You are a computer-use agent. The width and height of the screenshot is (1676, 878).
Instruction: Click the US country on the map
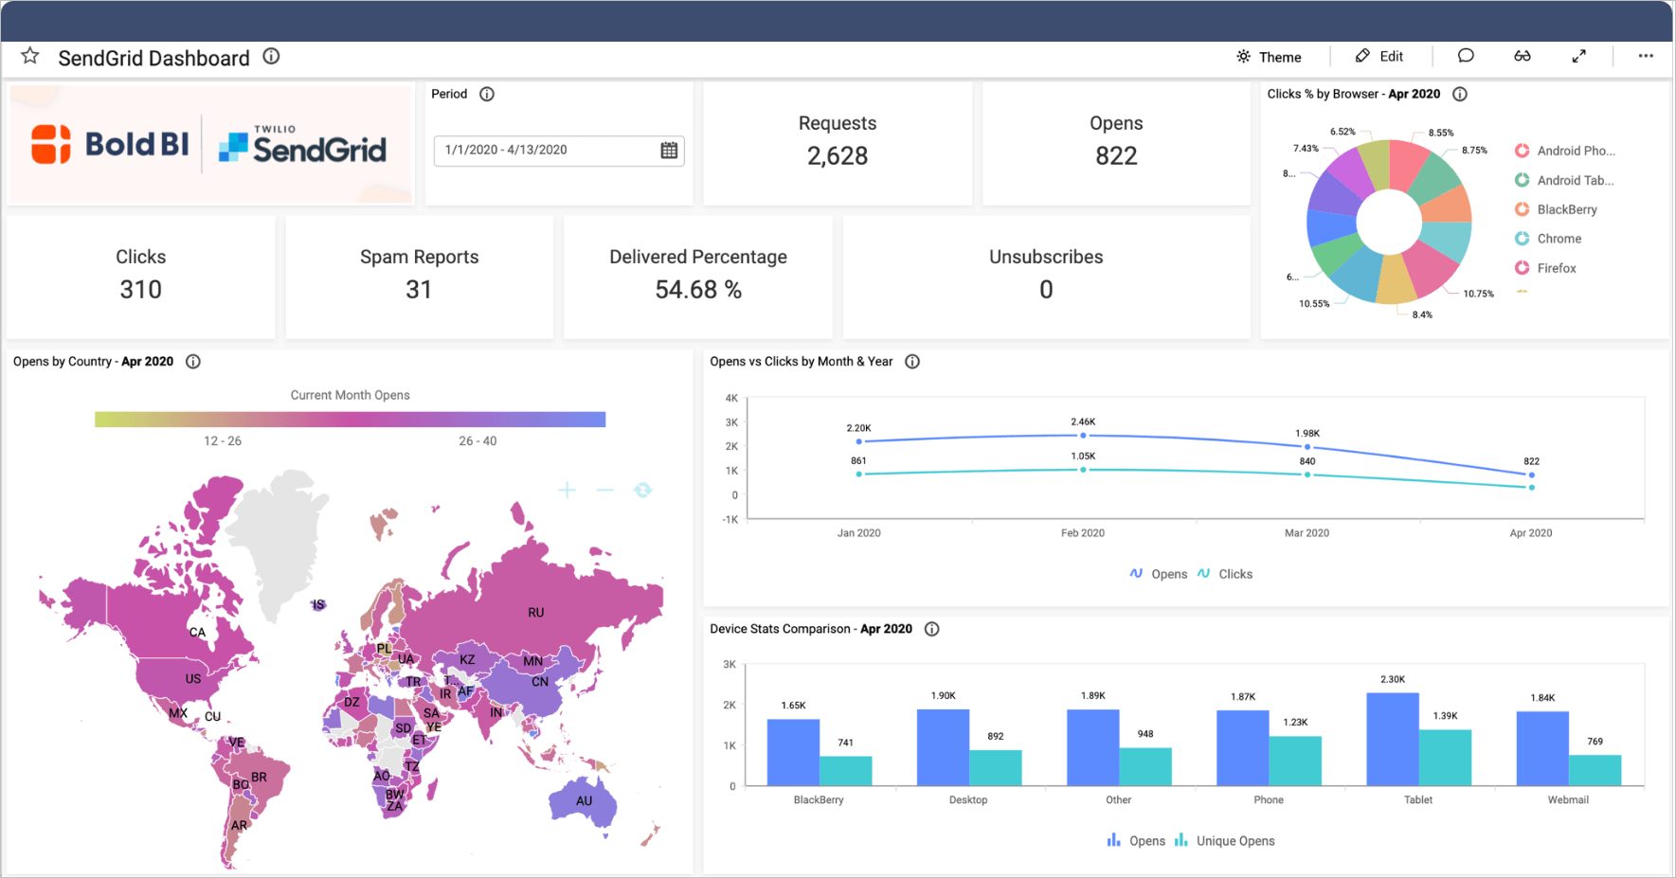(x=193, y=679)
